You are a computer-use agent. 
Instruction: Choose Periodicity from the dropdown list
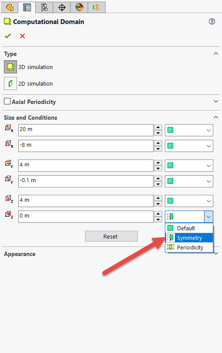[x=189, y=247]
